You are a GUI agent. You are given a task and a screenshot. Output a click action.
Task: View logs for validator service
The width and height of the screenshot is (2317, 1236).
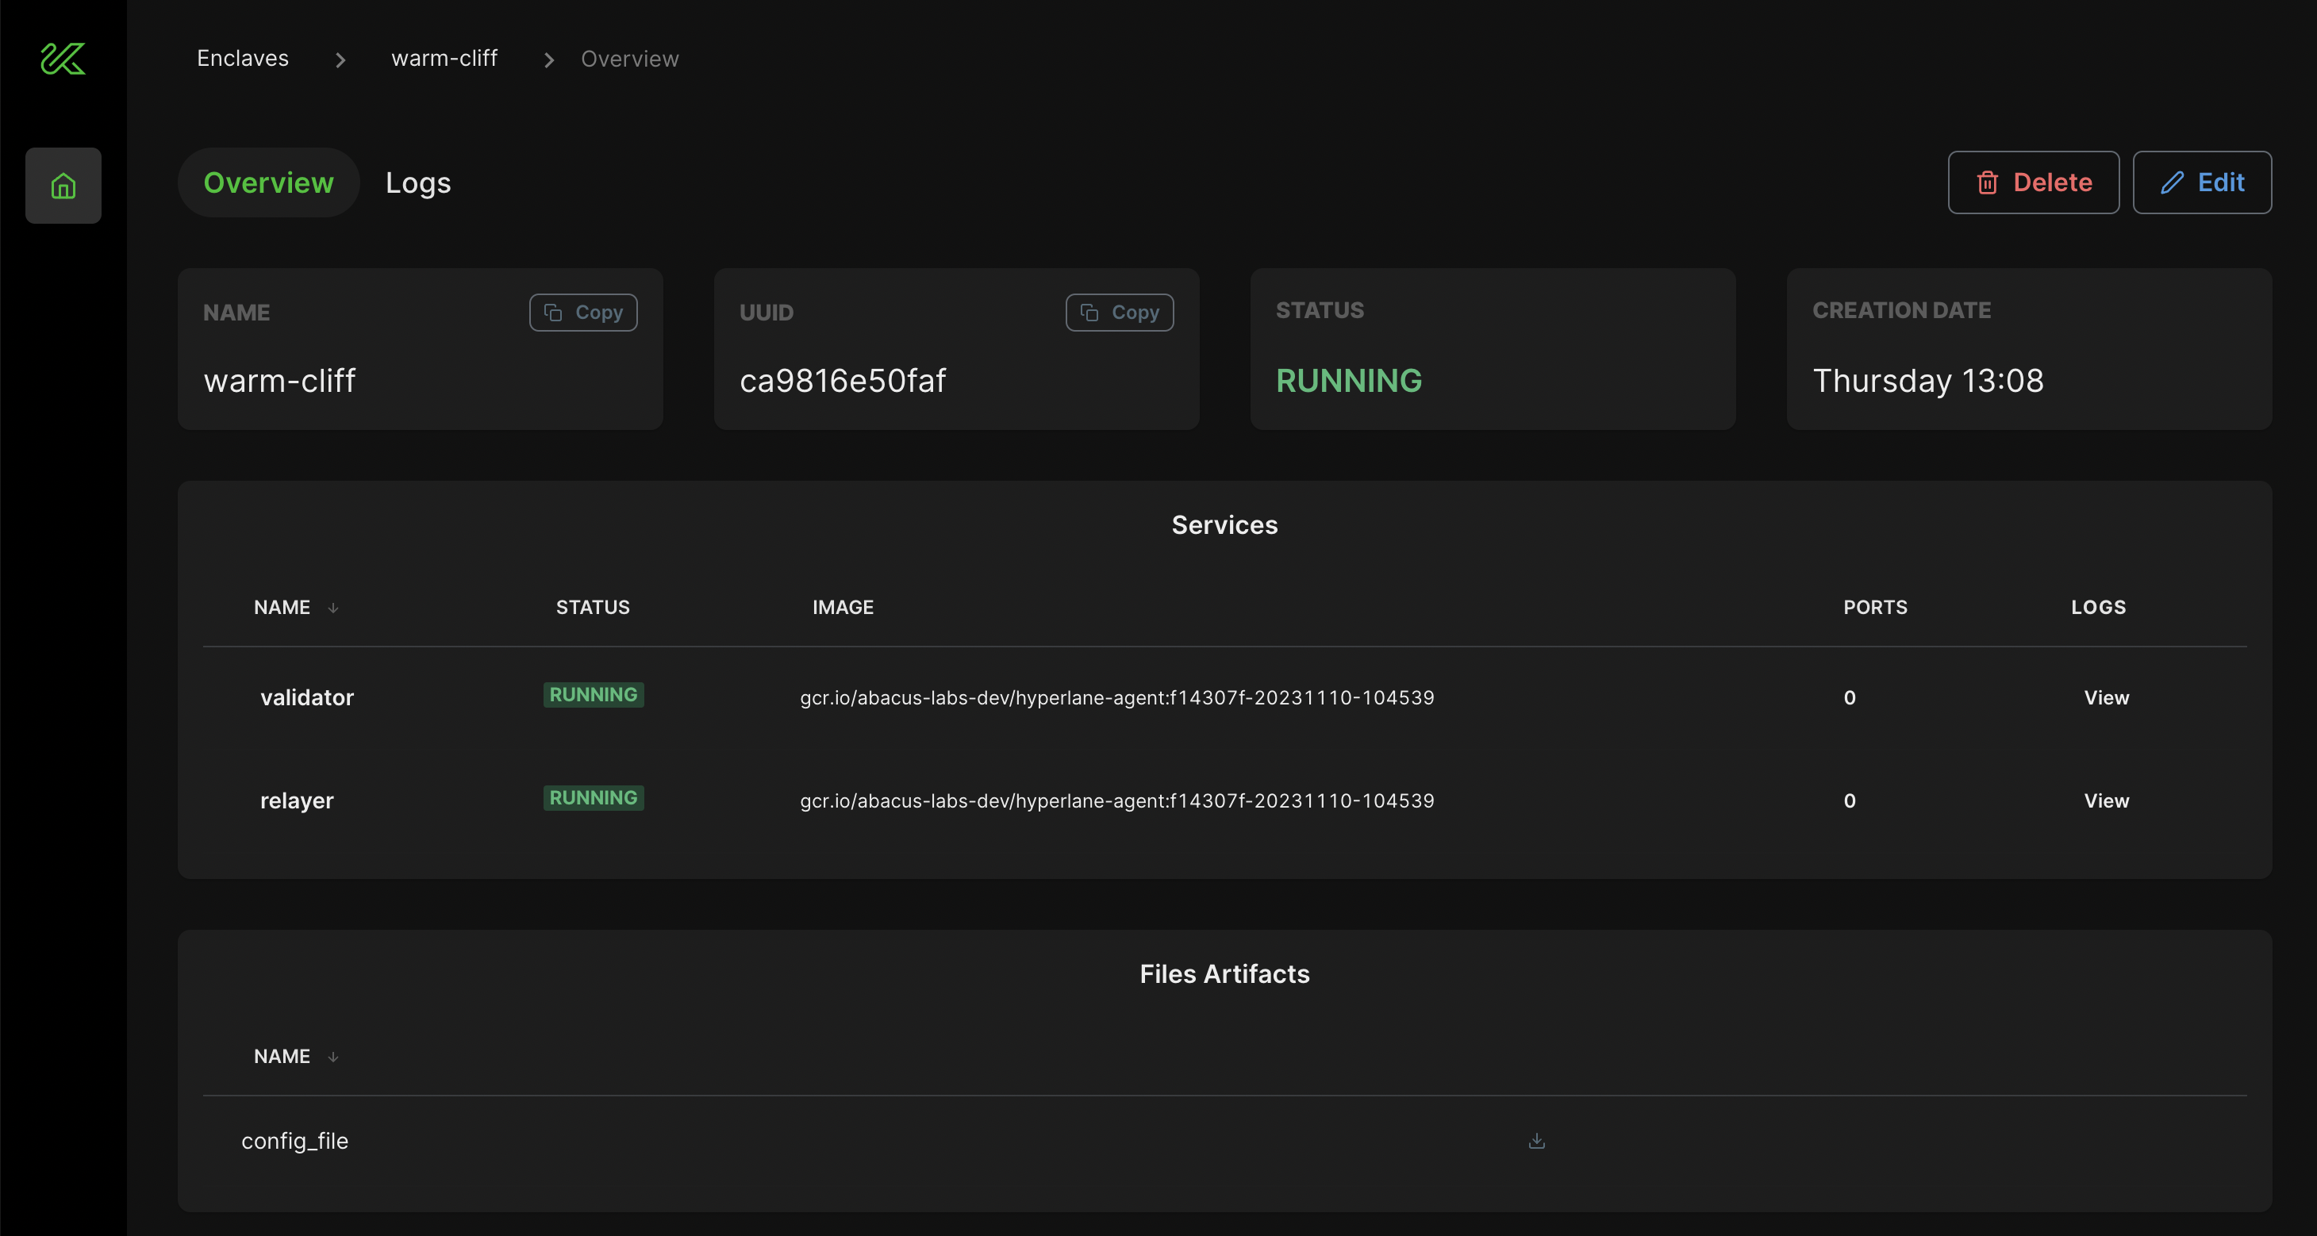click(x=2107, y=697)
